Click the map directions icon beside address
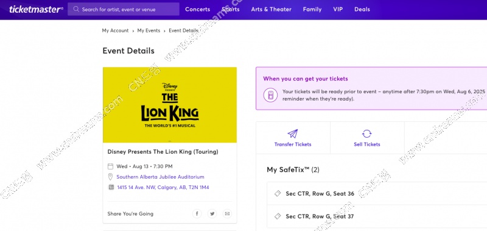The image size is (487, 231). [x=111, y=188]
